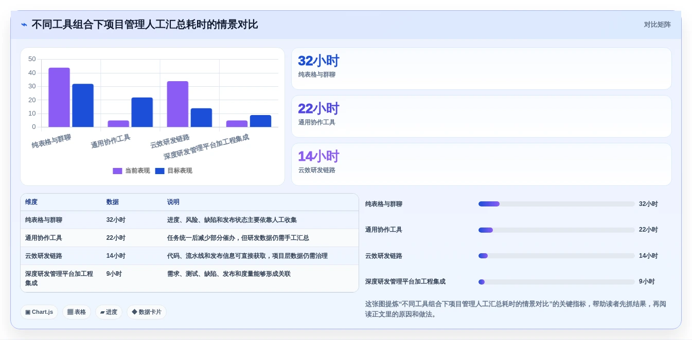Click the 32小时 table cell
This screenshot has width=692, height=340.
tap(116, 220)
